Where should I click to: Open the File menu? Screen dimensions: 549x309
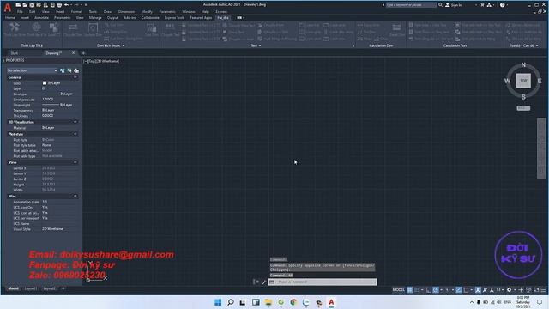click(20, 11)
